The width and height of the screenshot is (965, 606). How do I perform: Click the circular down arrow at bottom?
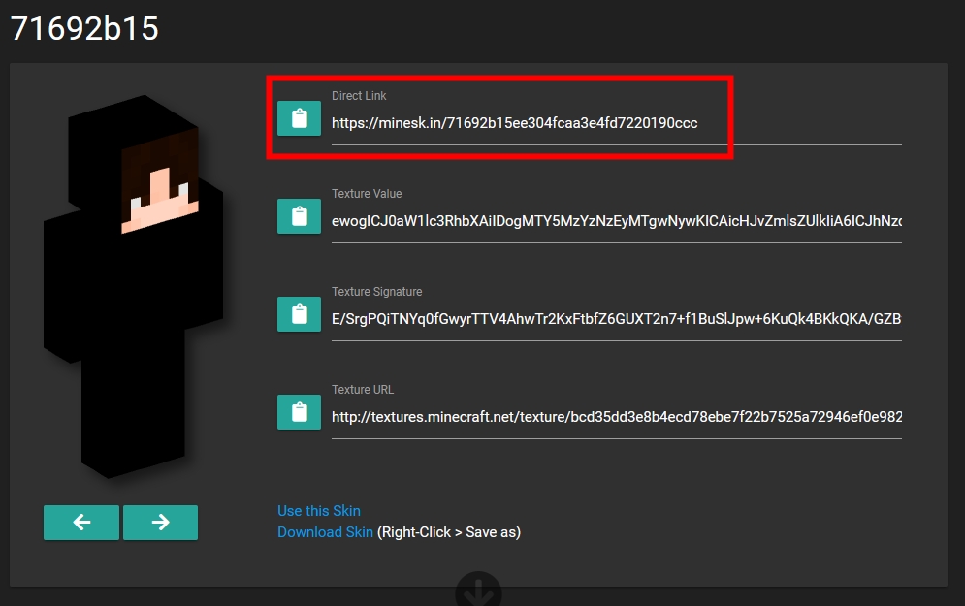click(478, 591)
